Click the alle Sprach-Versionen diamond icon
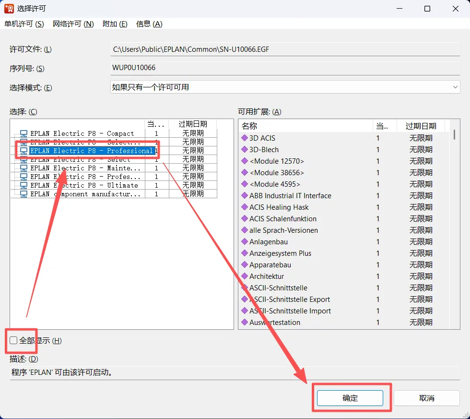 245,230
